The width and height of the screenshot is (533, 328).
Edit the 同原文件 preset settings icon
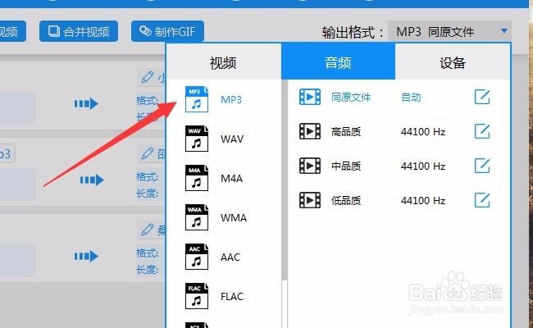click(x=482, y=97)
